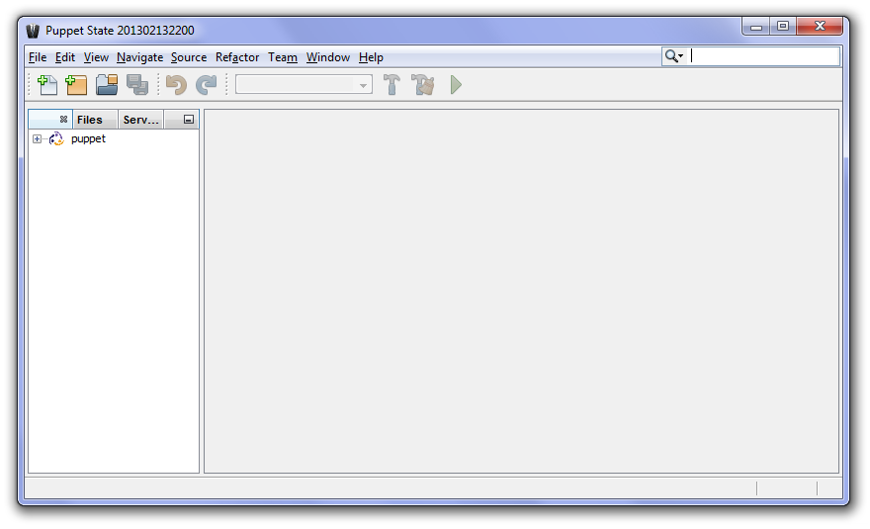Open the Help menu
Image resolution: width=870 pixels, height=529 pixels.
pyautogui.click(x=371, y=57)
